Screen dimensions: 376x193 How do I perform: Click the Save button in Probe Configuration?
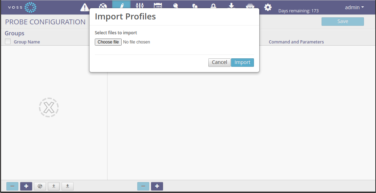point(343,21)
